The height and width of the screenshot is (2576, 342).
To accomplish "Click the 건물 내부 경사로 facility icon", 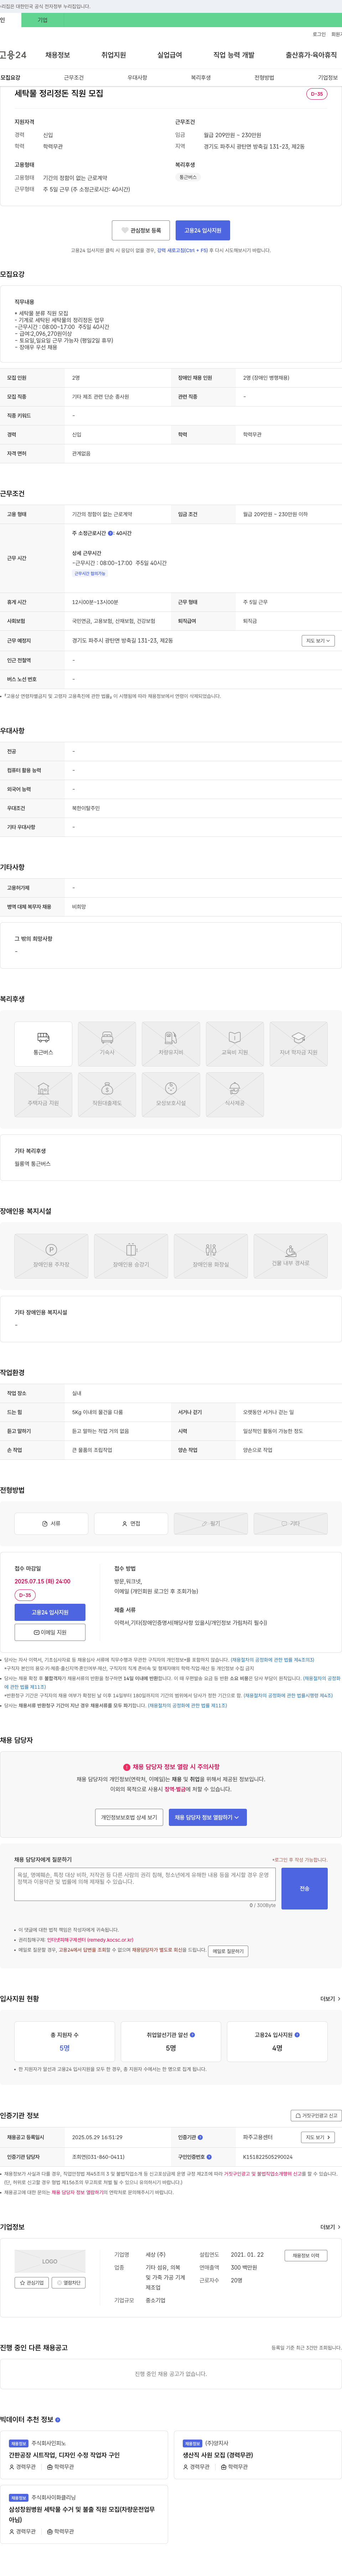I will [290, 1256].
